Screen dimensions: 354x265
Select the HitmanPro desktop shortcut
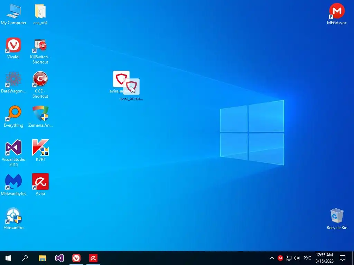click(13, 219)
